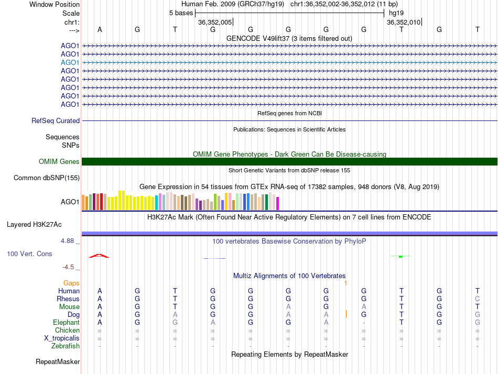
Task: Open the RepeatMasker track label
Action: [58, 361]
